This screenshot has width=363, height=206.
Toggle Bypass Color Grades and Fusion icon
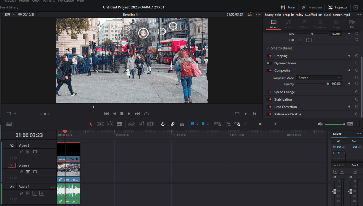pyautogui.click(x=250, y=14)
